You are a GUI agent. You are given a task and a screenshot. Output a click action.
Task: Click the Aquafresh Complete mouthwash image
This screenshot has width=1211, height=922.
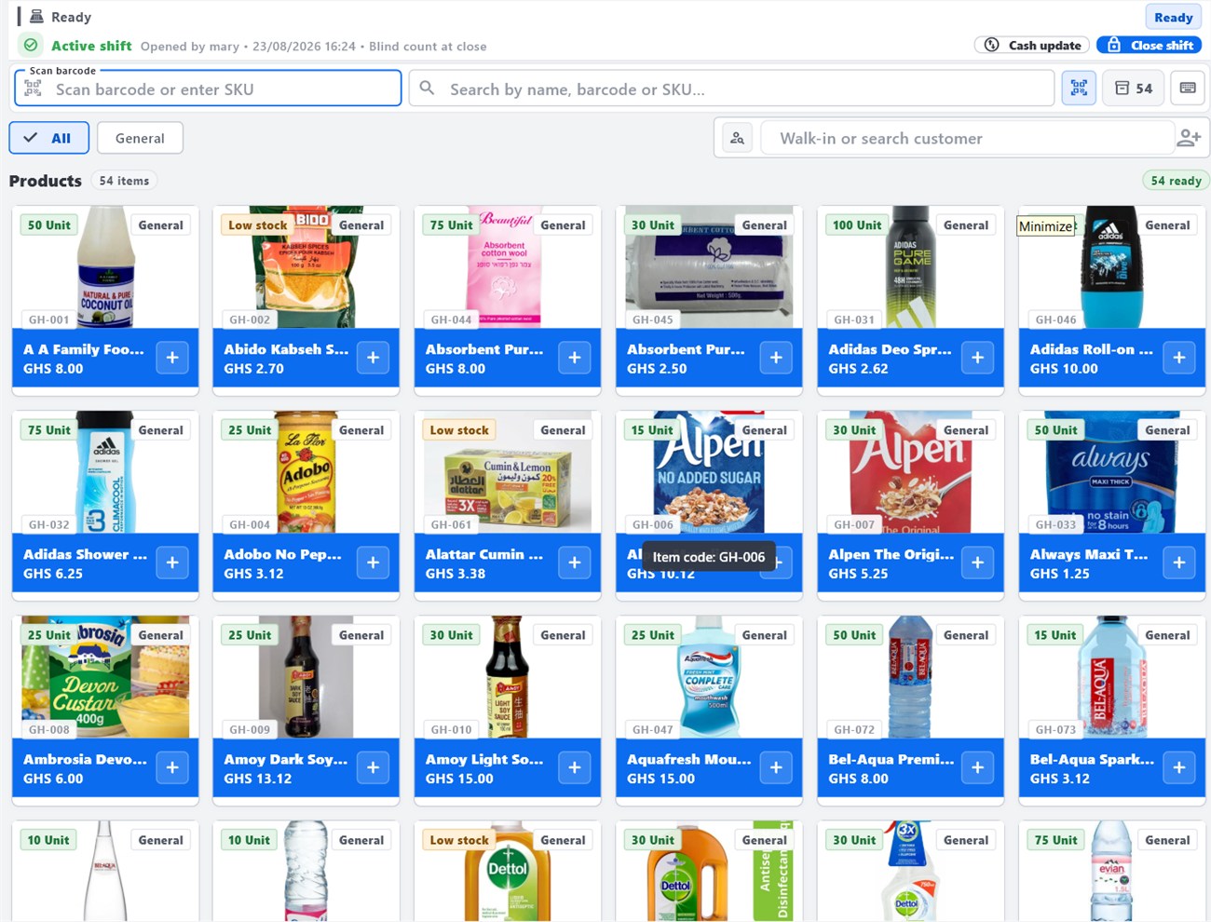709,676
